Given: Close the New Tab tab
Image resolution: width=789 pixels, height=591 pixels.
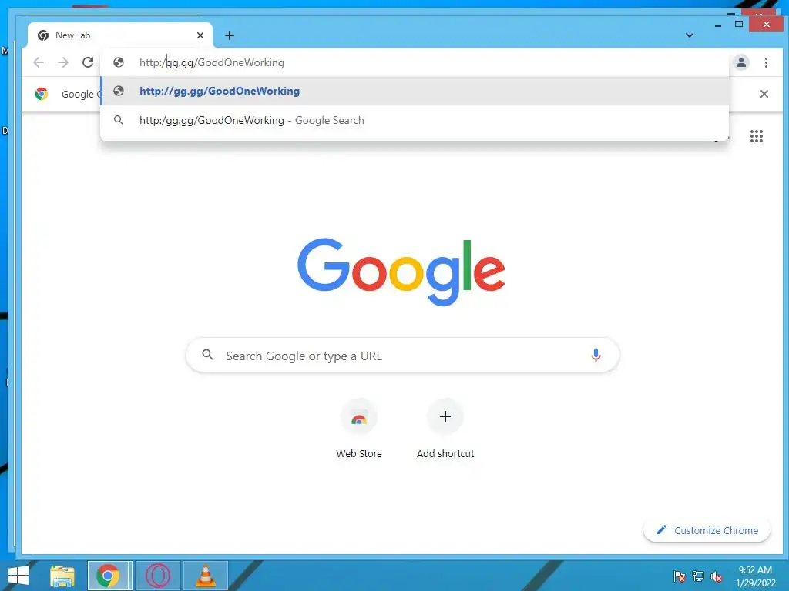Looking at the screenshot, I should click(x=200, y=35).
